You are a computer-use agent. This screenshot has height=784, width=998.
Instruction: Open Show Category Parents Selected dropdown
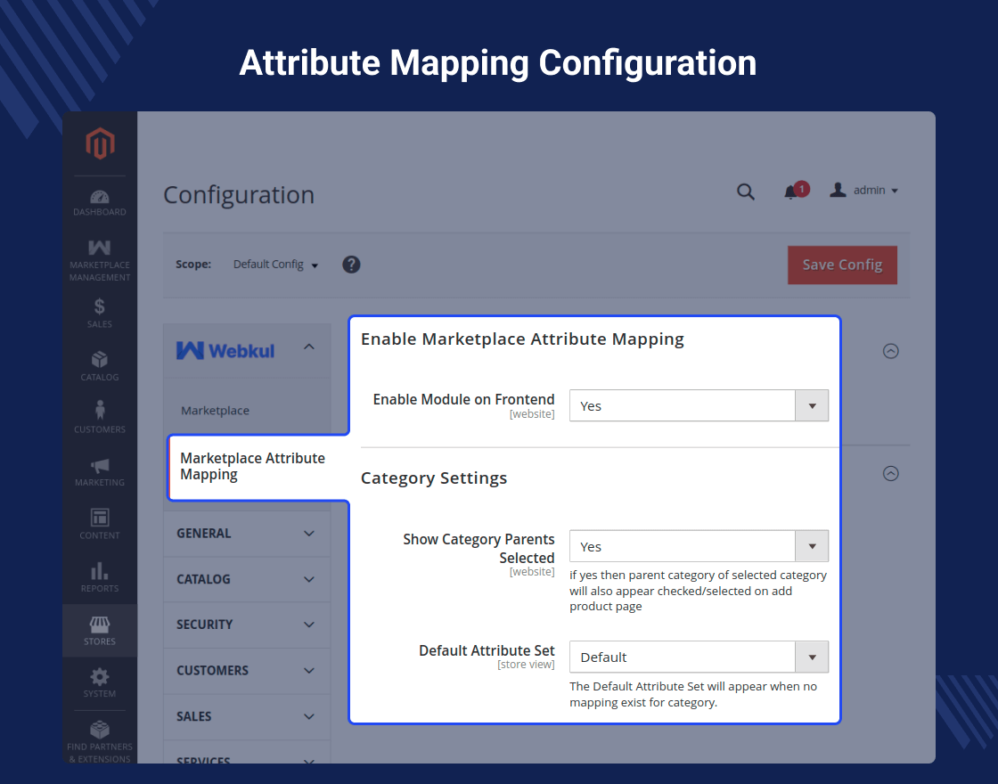699,546
